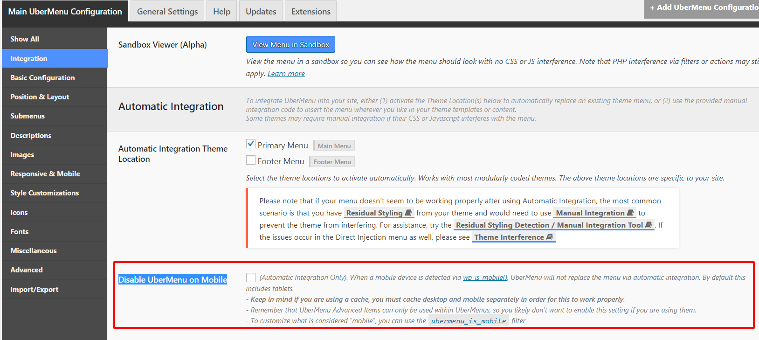Select Show All in the sidebar
759x340 pixels.
[54, 39]
